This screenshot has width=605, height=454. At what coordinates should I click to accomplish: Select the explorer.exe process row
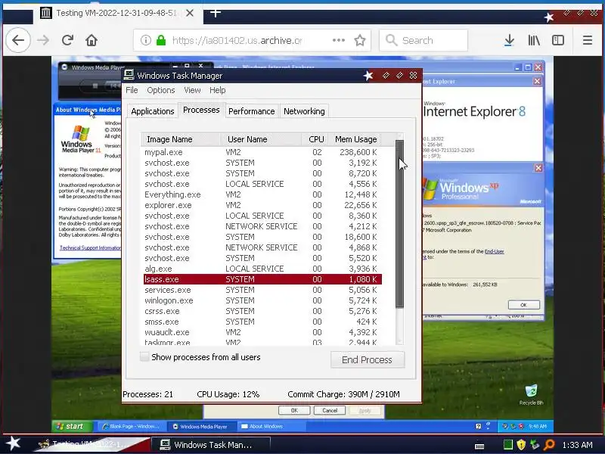coord(262,205)
